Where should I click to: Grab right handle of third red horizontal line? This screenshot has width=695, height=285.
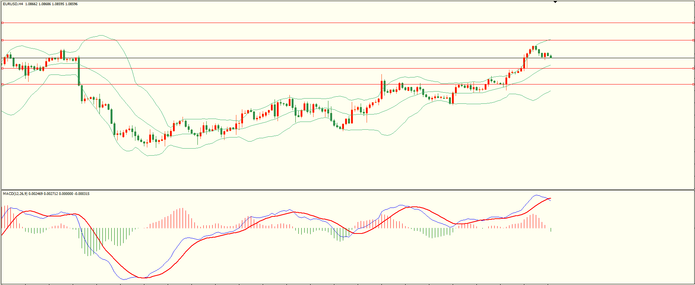coord(693,68)
